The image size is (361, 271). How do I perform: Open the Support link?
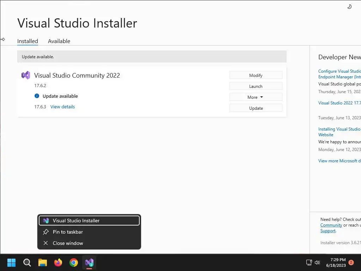pyautogui.click(x=328, y=231)
